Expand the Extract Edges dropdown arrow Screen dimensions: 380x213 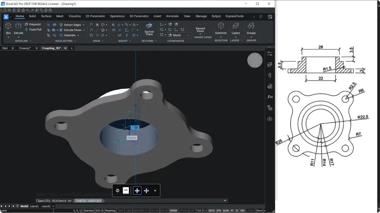pos(84,25)
